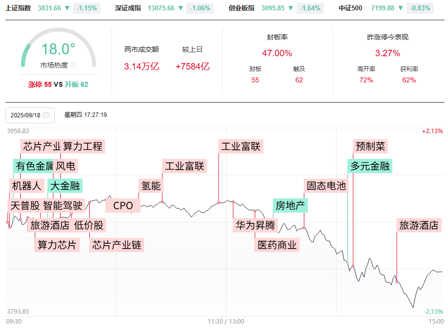The image size is (448, 328).
Task: Click the 固态电池 tag on the chart
Action: (x=327, y=186)
